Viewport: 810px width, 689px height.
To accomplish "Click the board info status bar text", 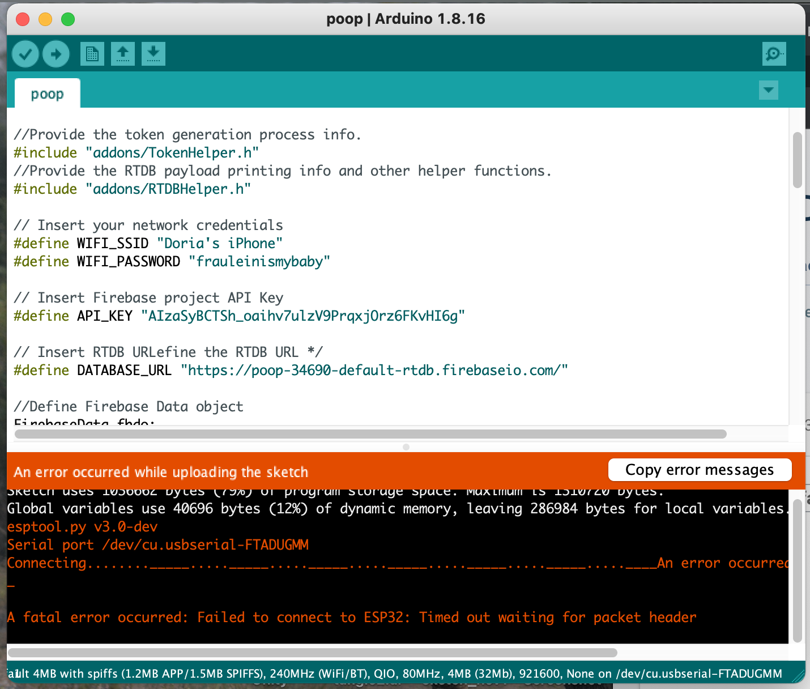I will [x=395, y=674].
